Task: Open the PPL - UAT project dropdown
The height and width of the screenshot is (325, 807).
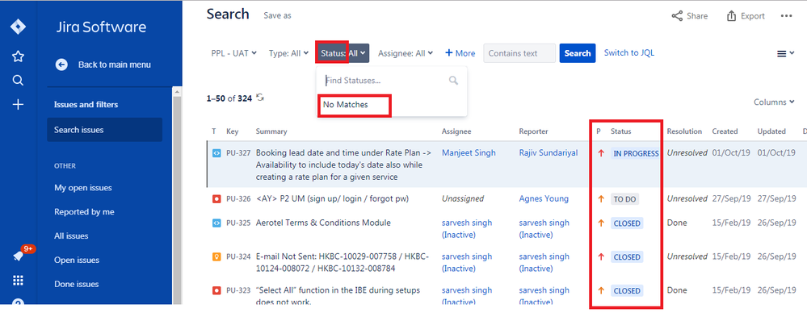Action: (x=233, y=53)
